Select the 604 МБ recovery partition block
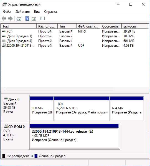The height and width of the screenshot is (166, 150). [127, 108]
